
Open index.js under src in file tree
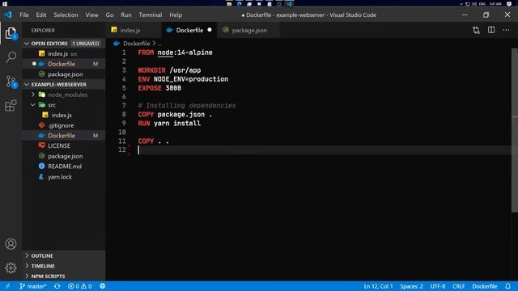[x=64, y=115]
